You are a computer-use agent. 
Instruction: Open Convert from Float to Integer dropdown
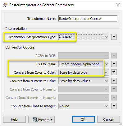click(84, 106)
